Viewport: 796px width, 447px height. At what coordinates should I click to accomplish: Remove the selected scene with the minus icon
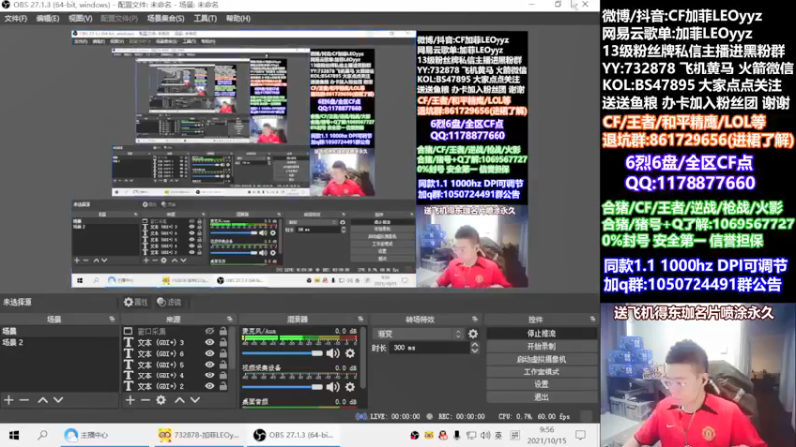coord(24,400)
